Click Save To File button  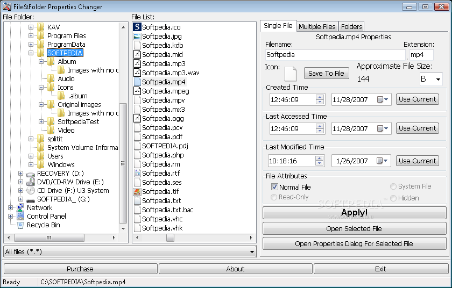pyautogui.click(x=326, y=74)
